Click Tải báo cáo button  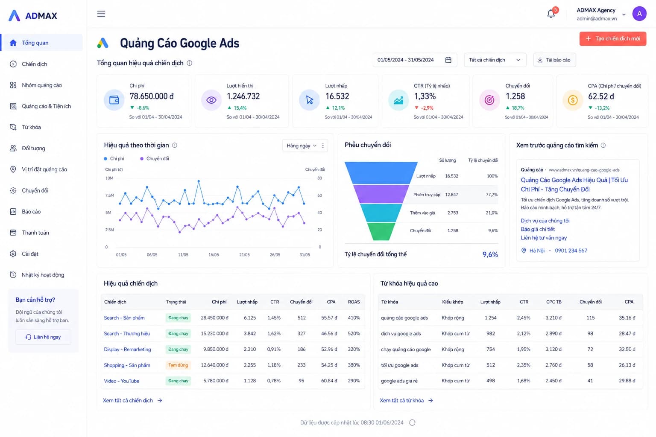pos(554,60)
